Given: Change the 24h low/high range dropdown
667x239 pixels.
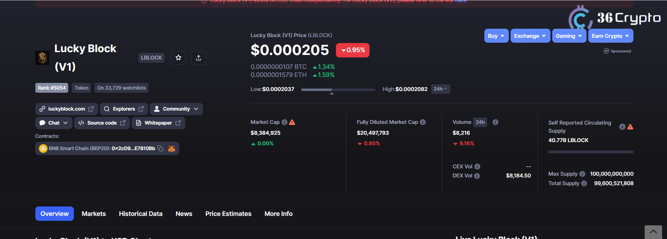Looking at the screenshot, I should (440, 89).
